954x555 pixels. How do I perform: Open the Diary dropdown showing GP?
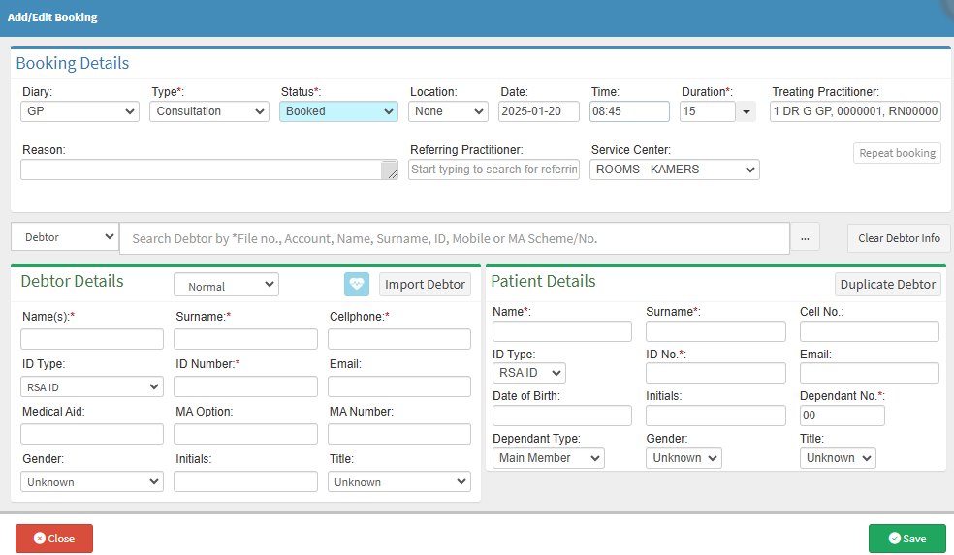tap(79, 111)
